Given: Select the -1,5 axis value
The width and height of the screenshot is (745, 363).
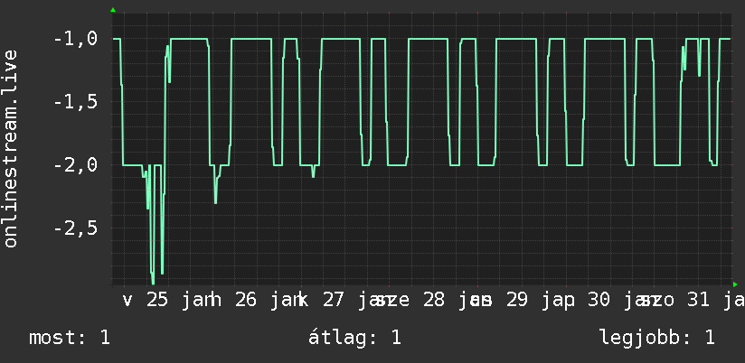Looking at the screenshot, I should pos(76,101).
